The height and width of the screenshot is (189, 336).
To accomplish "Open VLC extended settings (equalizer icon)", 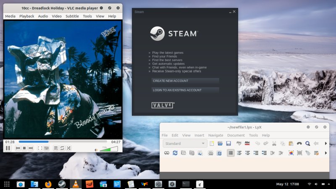I will tap(47, 148).
